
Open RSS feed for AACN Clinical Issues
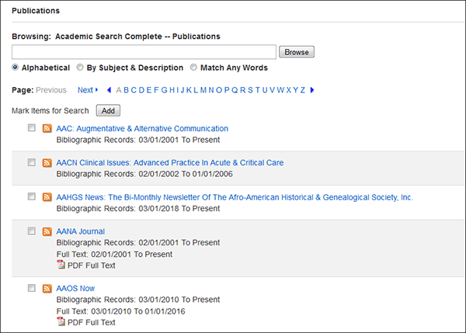click(x=47, y=163)
